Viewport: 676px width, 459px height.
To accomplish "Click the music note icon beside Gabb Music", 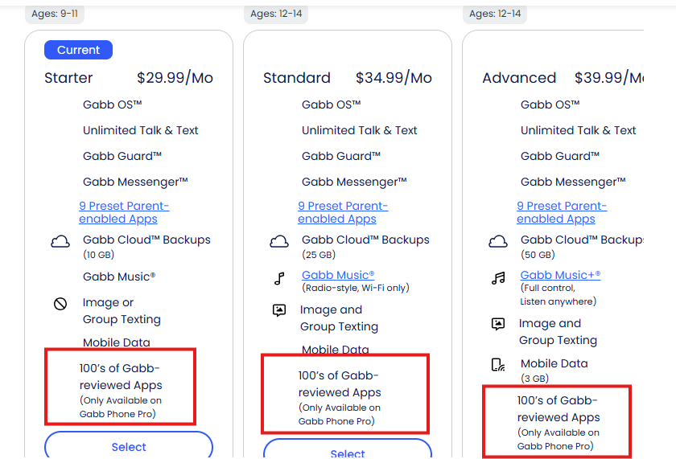I will pyautogui.click(x=279, y=279).
